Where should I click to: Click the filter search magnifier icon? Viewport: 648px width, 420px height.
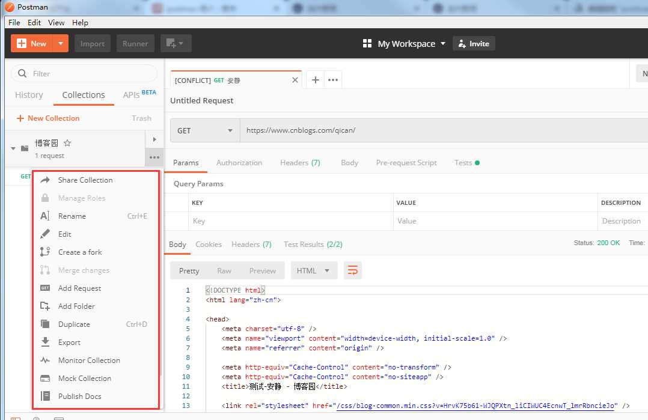click(22, 73)
